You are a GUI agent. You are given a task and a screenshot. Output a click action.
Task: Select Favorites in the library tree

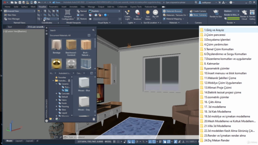pos(62,77)
